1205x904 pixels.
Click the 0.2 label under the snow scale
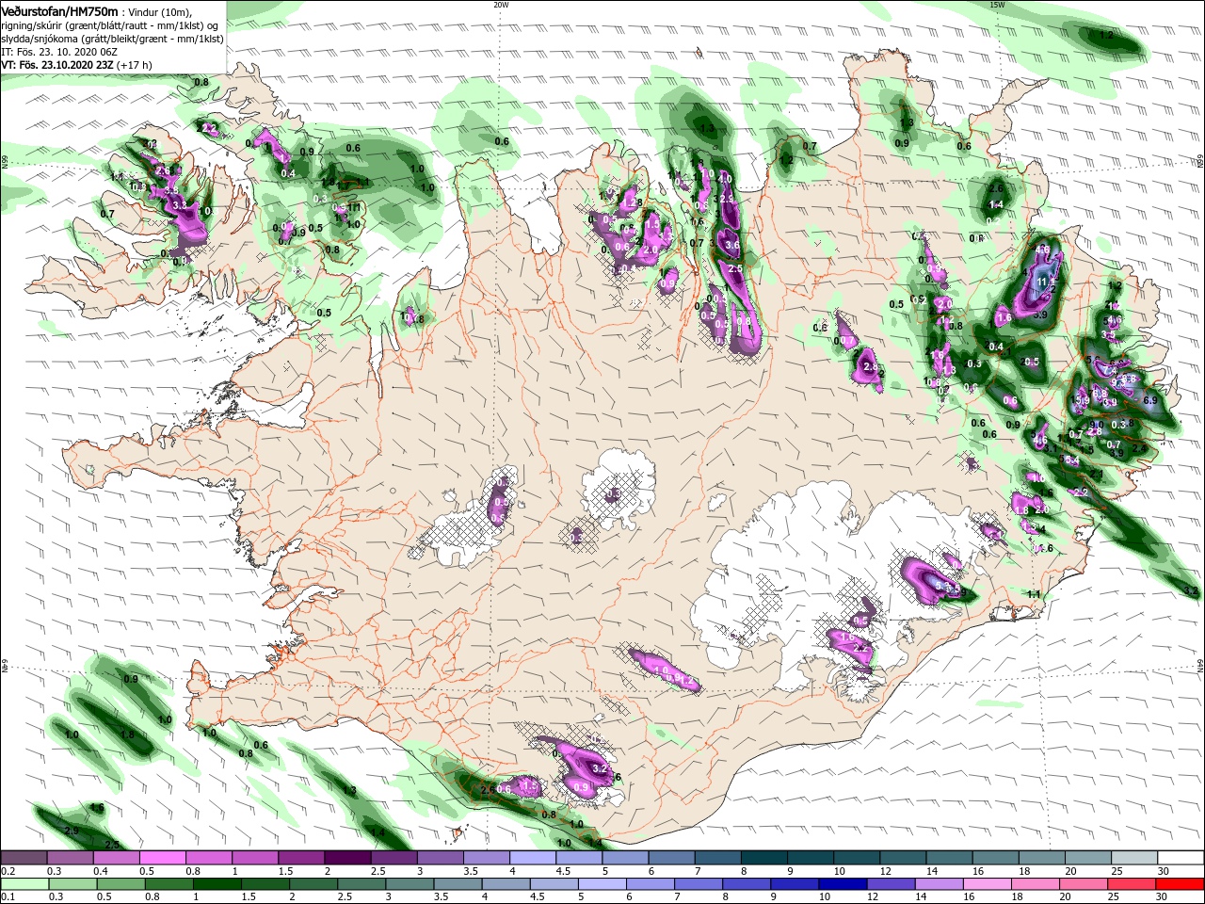pyautogui.click(x=9, y=872)
